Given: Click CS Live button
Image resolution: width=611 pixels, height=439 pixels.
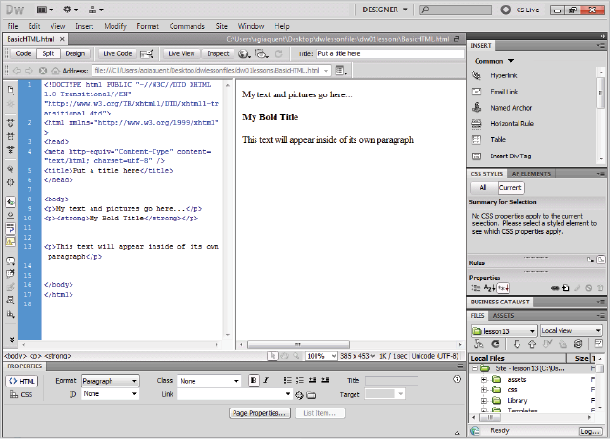Looking at the screenshot, I should tap(519, 10).
